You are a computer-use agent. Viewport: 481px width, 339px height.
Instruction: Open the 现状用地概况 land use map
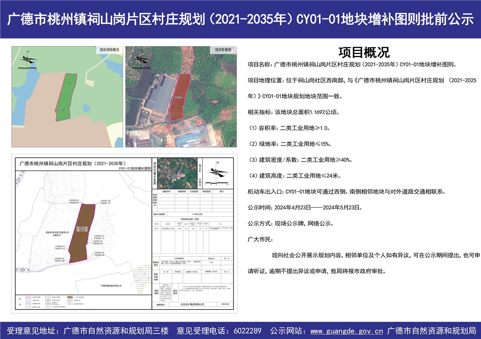coord(67,97)
